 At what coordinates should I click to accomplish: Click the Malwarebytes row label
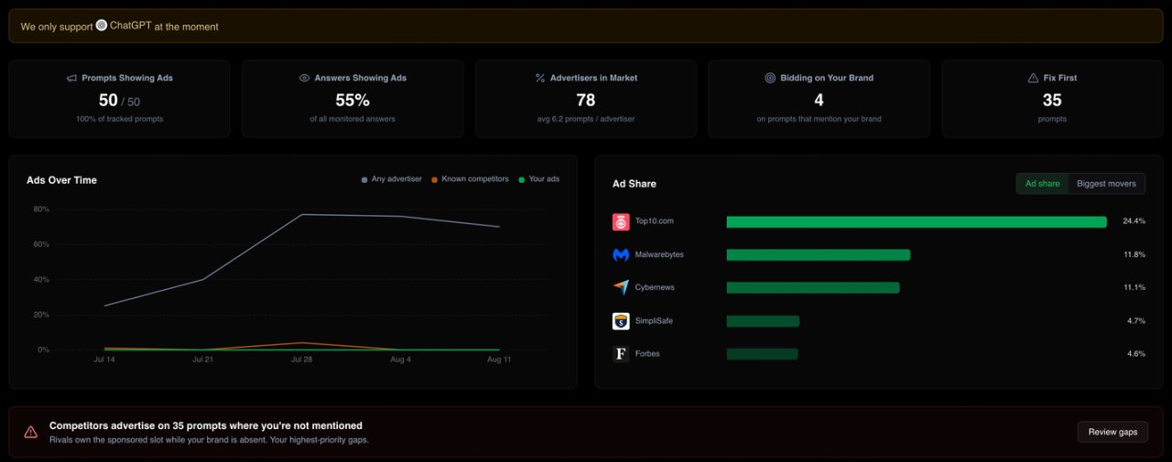[x=659, y=254]
